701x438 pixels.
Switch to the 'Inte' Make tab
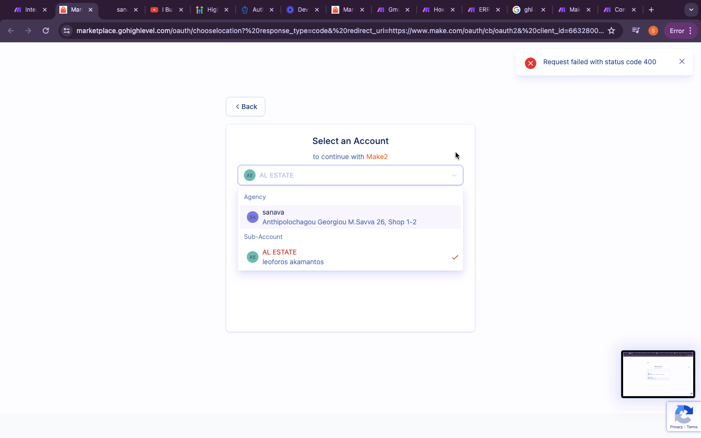[30, 10]
